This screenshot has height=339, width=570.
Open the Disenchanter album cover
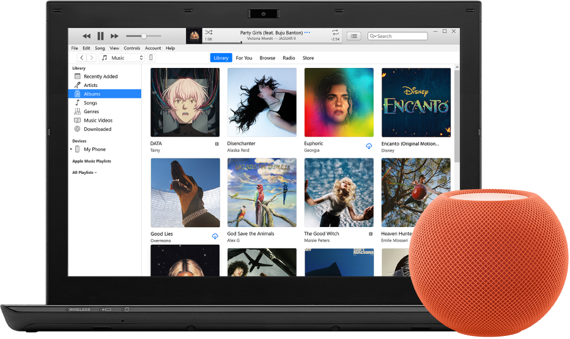[262, 102]
